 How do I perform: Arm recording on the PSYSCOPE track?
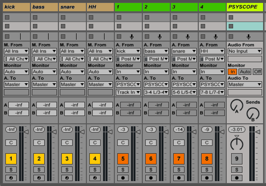tap(237, 178)
